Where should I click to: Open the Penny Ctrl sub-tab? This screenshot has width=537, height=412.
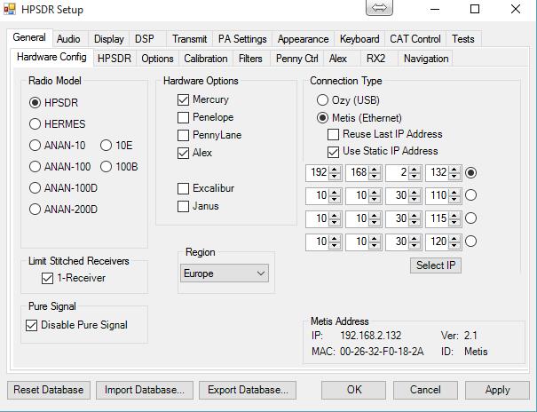click(297, 59)
